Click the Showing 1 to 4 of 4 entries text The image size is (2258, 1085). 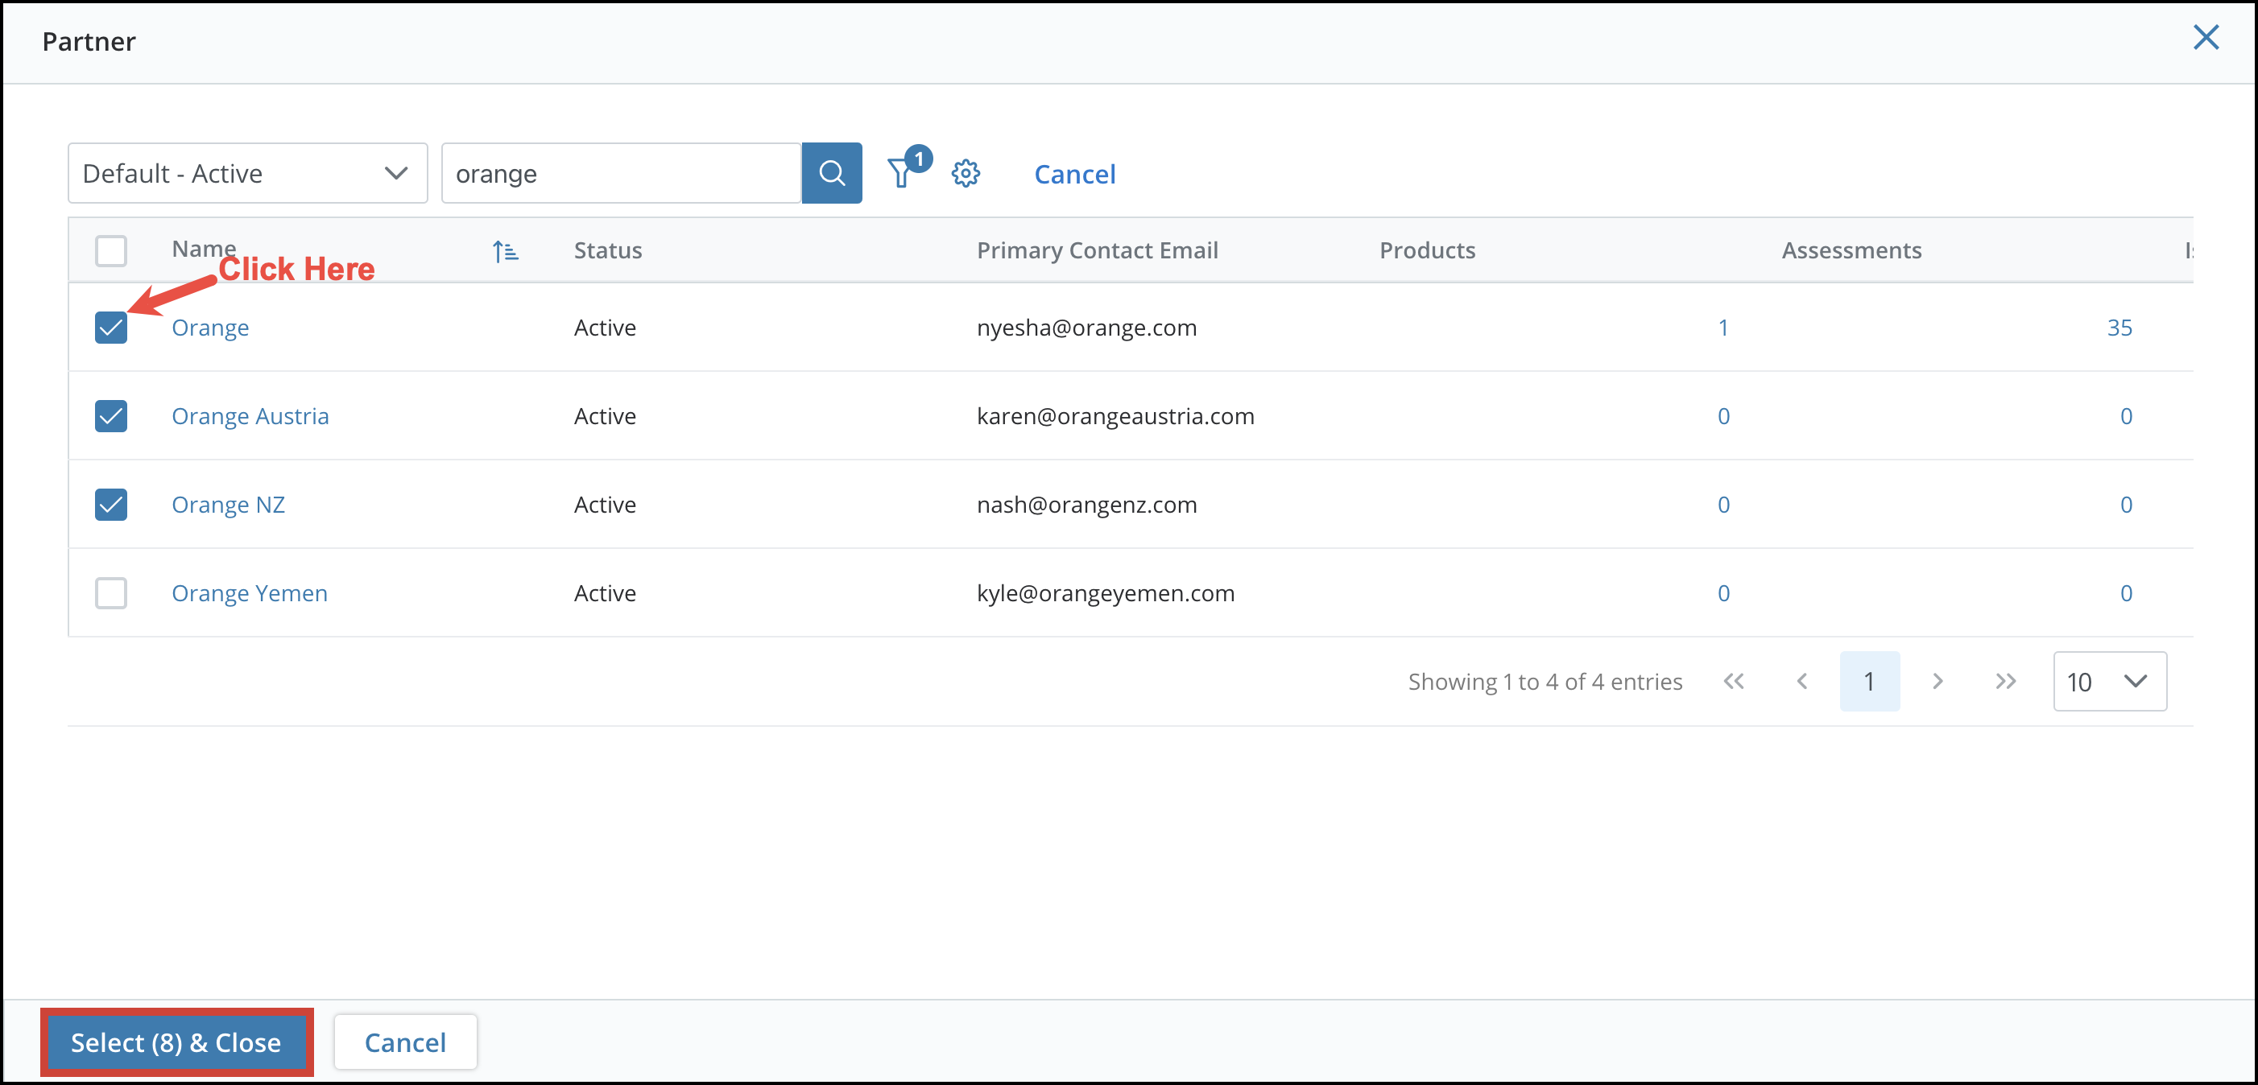[1545, 682]
